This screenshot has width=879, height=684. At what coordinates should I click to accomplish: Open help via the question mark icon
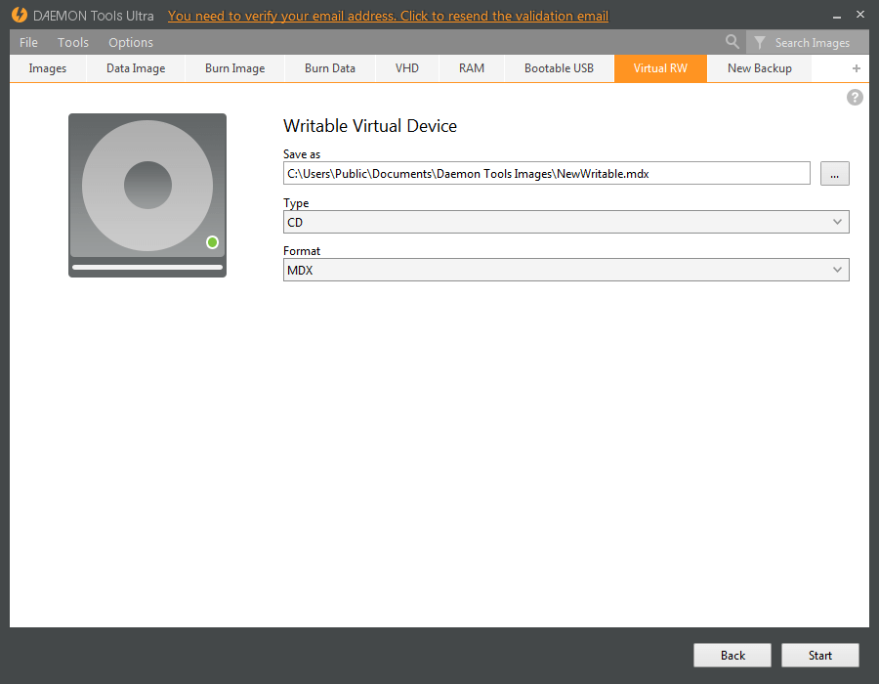tap(855, 97)
